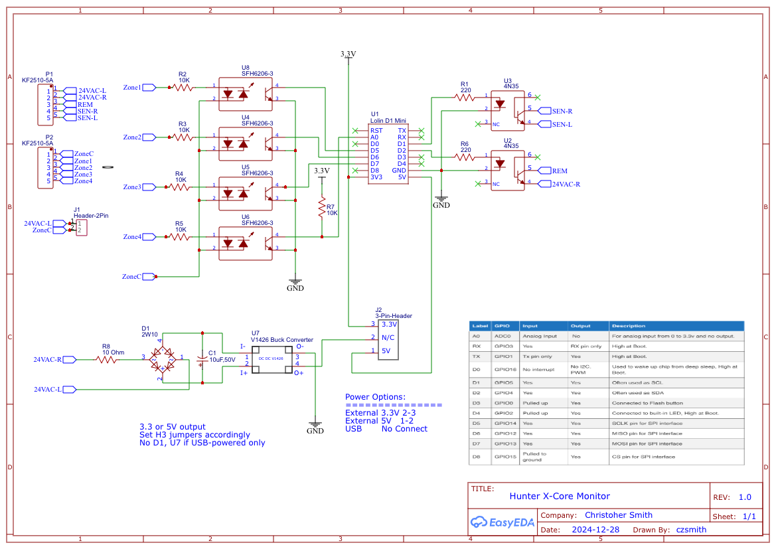Click the 5V pin label on U1

click(x=402, y=177)
